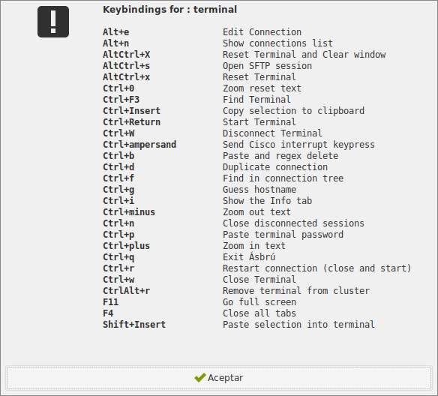This screenshot has height=396, width=438.
Task: Click the 'Edit Connection' description
Action: (262, 32)
